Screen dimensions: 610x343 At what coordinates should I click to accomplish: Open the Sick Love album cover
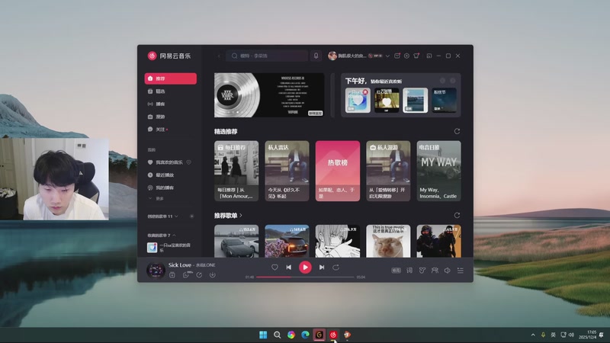coord(156,271)
